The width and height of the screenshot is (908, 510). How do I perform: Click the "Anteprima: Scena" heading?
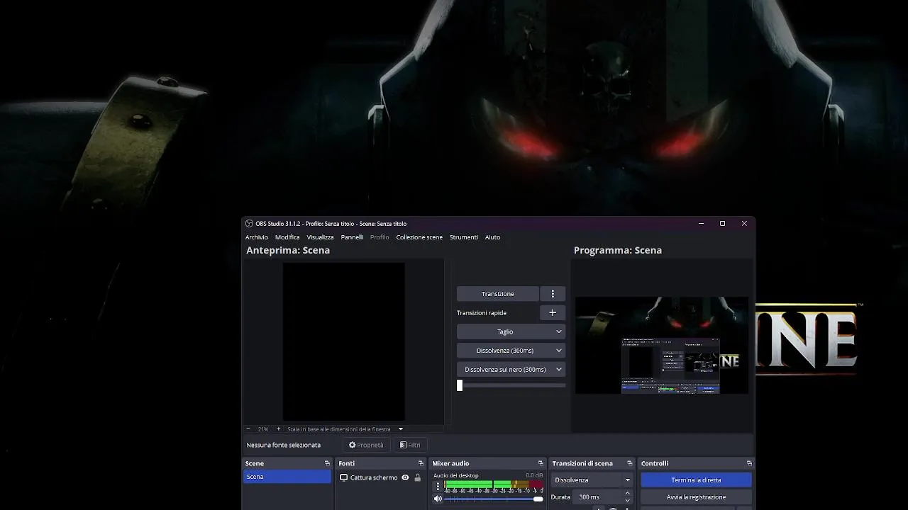288,250
